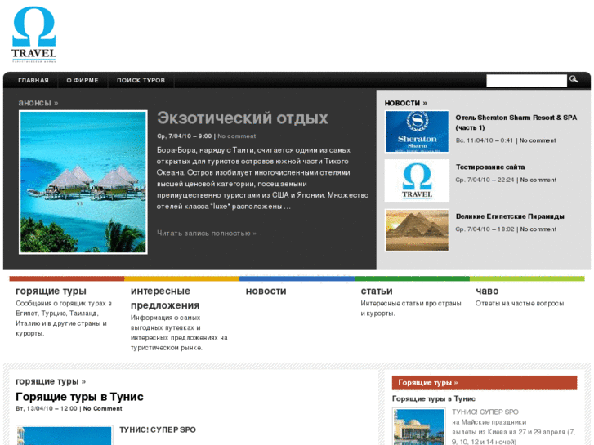This screenshot has width=594, height=445.
Task: Select the интересные предложения category tab
Action: coord(165,298)
